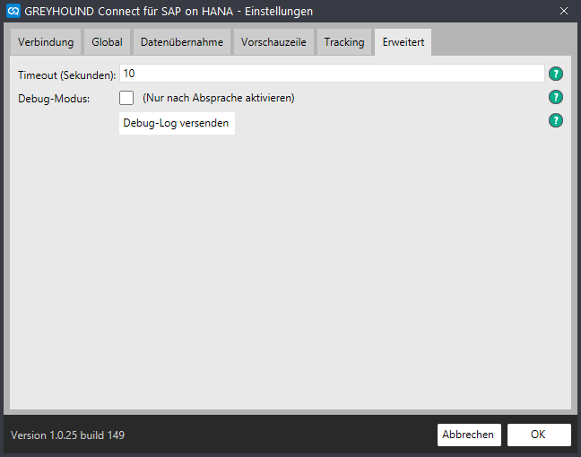Click the Version 1.0.25 build 149 text
Image resolution: width=581 pixels, height=457 pixels.
(x=68, y=435)
